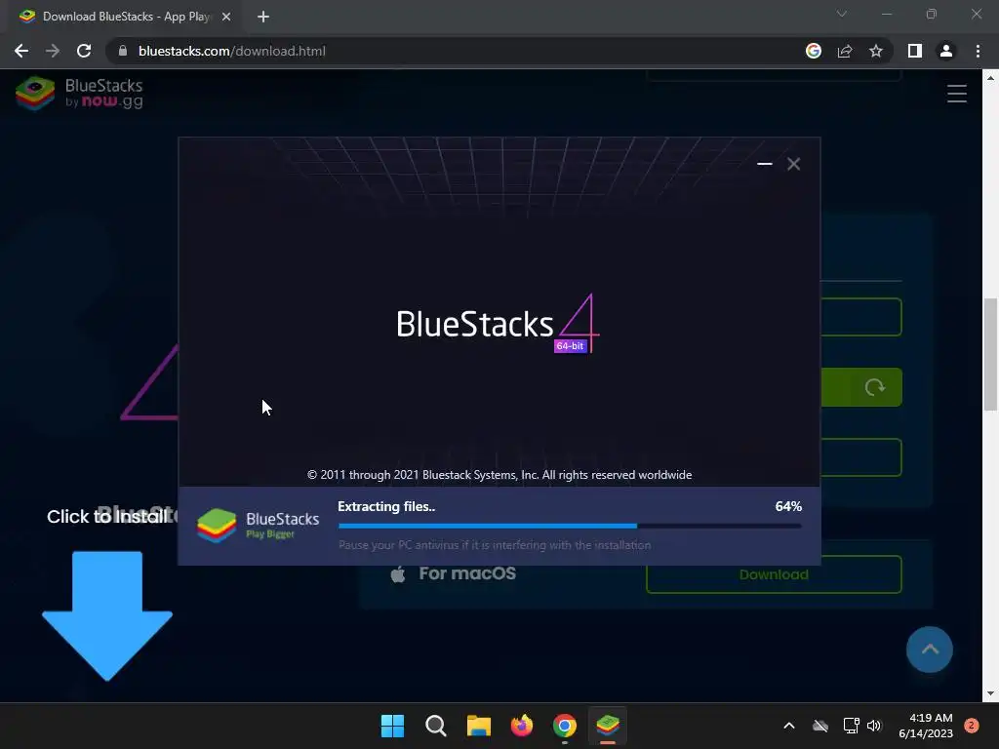
Task: Open the tab search chevron
Action: [x=842, y=14]
